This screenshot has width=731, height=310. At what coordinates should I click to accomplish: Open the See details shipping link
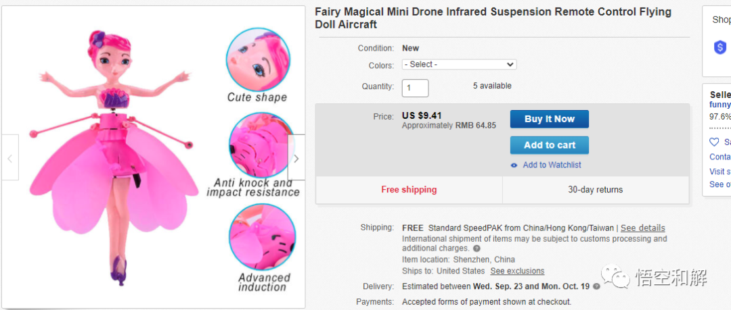[642, 228]
